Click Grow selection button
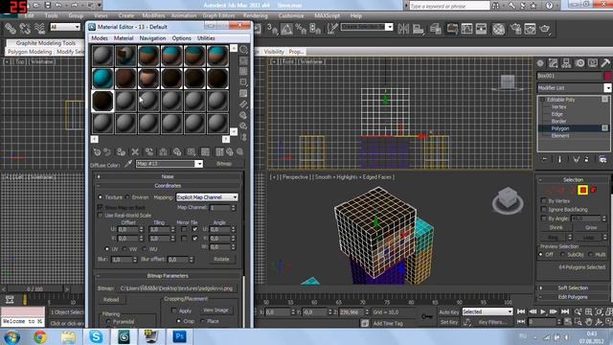Viewport: 613px width, 345px height. (591, 227)
